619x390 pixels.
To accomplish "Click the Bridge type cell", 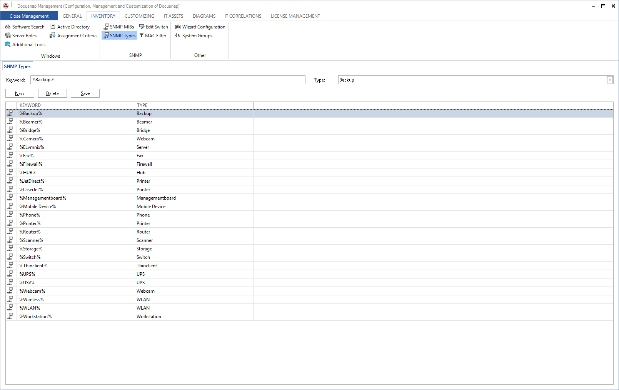I will 194,130.
